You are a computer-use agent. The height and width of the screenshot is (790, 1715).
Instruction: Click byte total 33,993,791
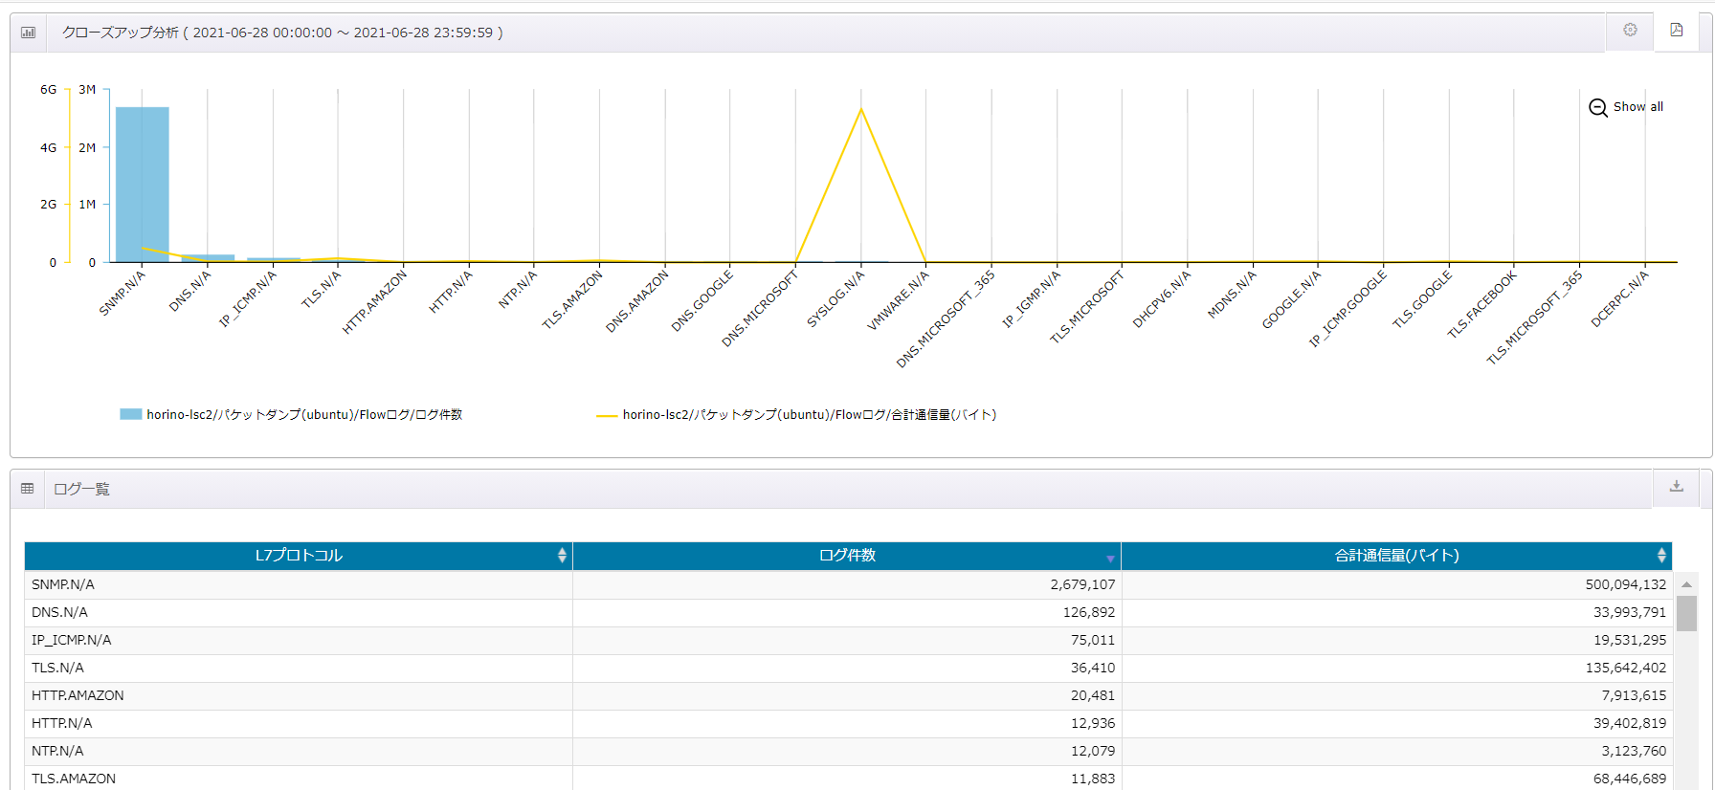coord(1630,612)
